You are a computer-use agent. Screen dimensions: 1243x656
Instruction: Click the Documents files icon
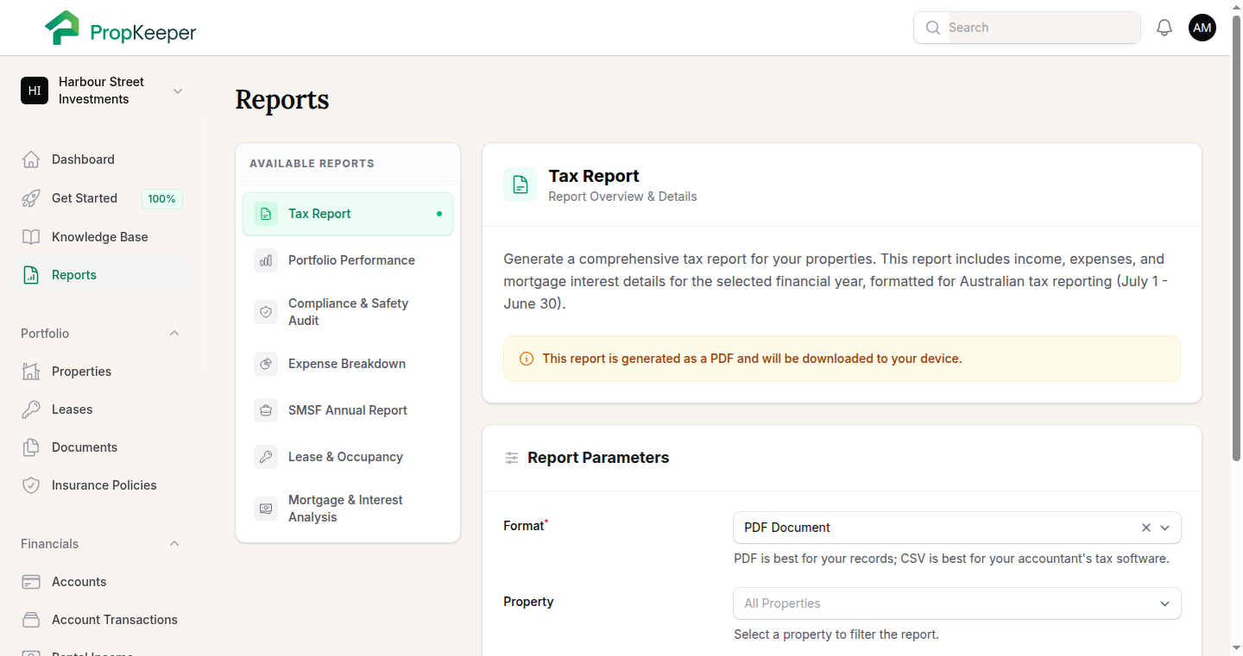click(31, 447)
